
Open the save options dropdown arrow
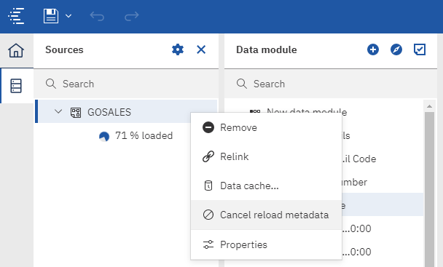pos(68,16)
